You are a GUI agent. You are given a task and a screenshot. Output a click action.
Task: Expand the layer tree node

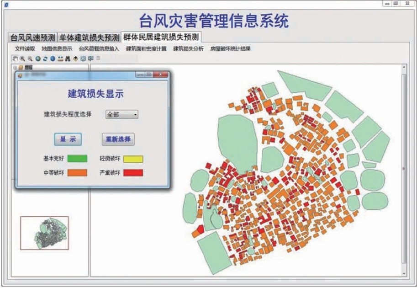tap(15, 67)
